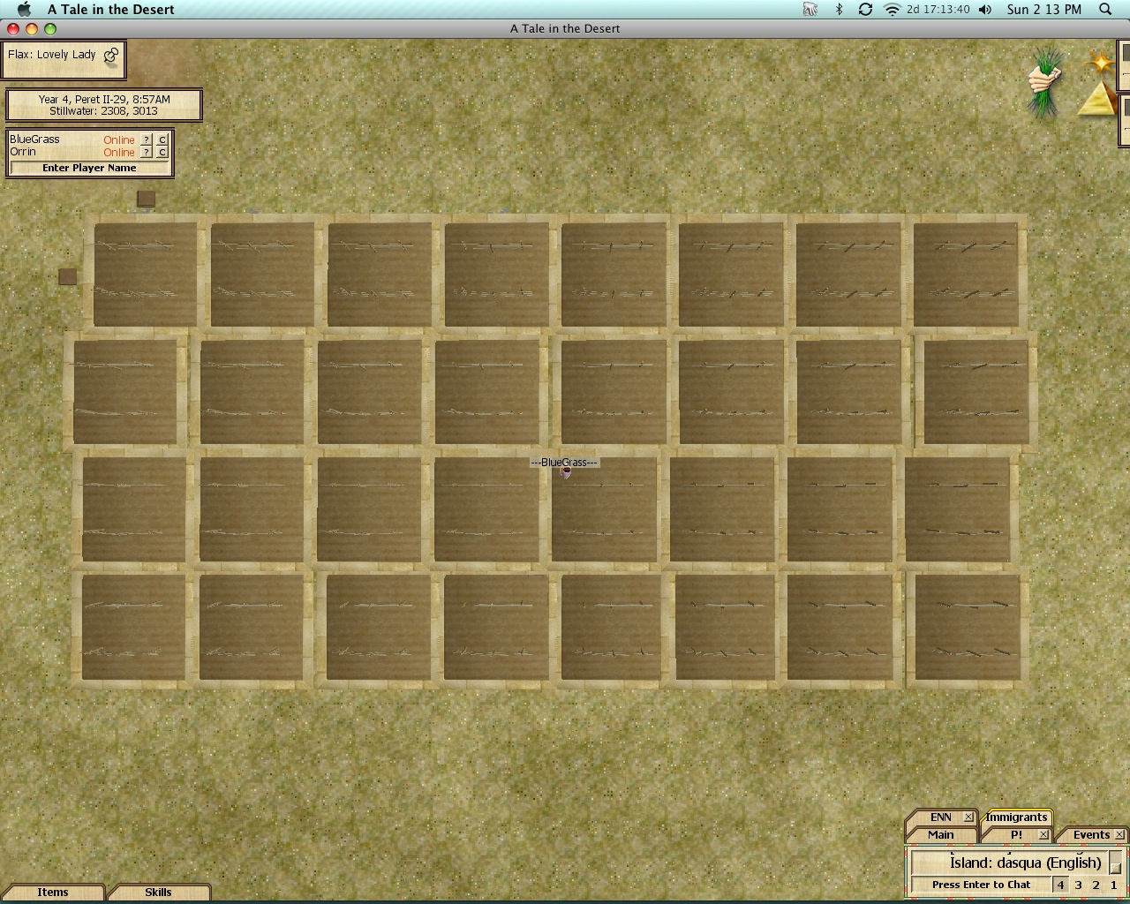This screenshot has width=1130, height=904.
Task: Click Orrin in the friends list
Action: 23,152
